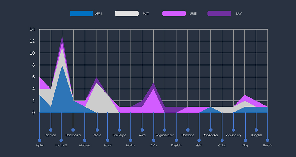Select the JULY legend label

pos(238,14)
